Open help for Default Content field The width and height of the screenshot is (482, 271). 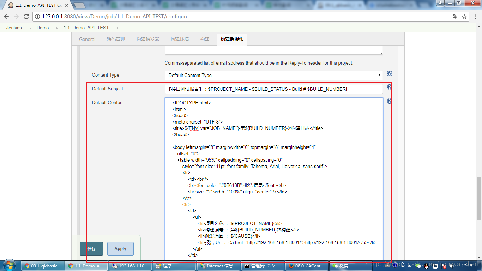pyautogui.click(x=390, y=101)
